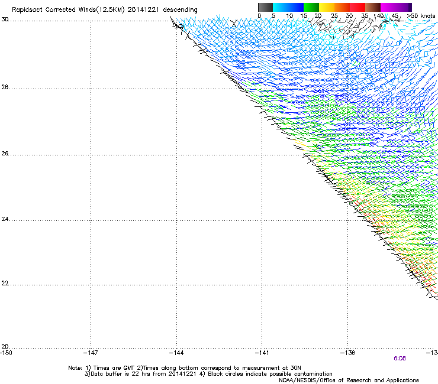
Task: Click the cyan 5-10 knots legend swatch
Action: pos(281,7)
